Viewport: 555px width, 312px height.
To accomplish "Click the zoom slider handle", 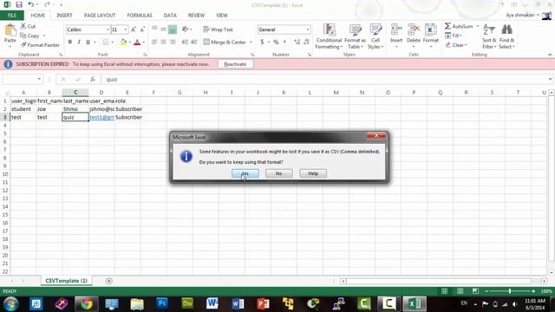I will (x=510, y=291).
